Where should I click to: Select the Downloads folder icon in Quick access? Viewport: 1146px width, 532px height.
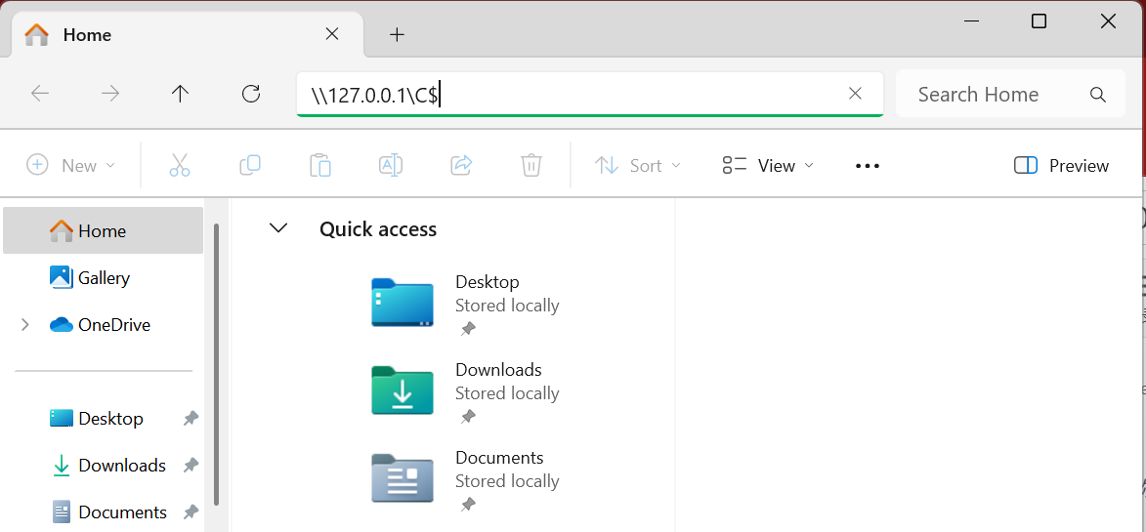[402, 389]
